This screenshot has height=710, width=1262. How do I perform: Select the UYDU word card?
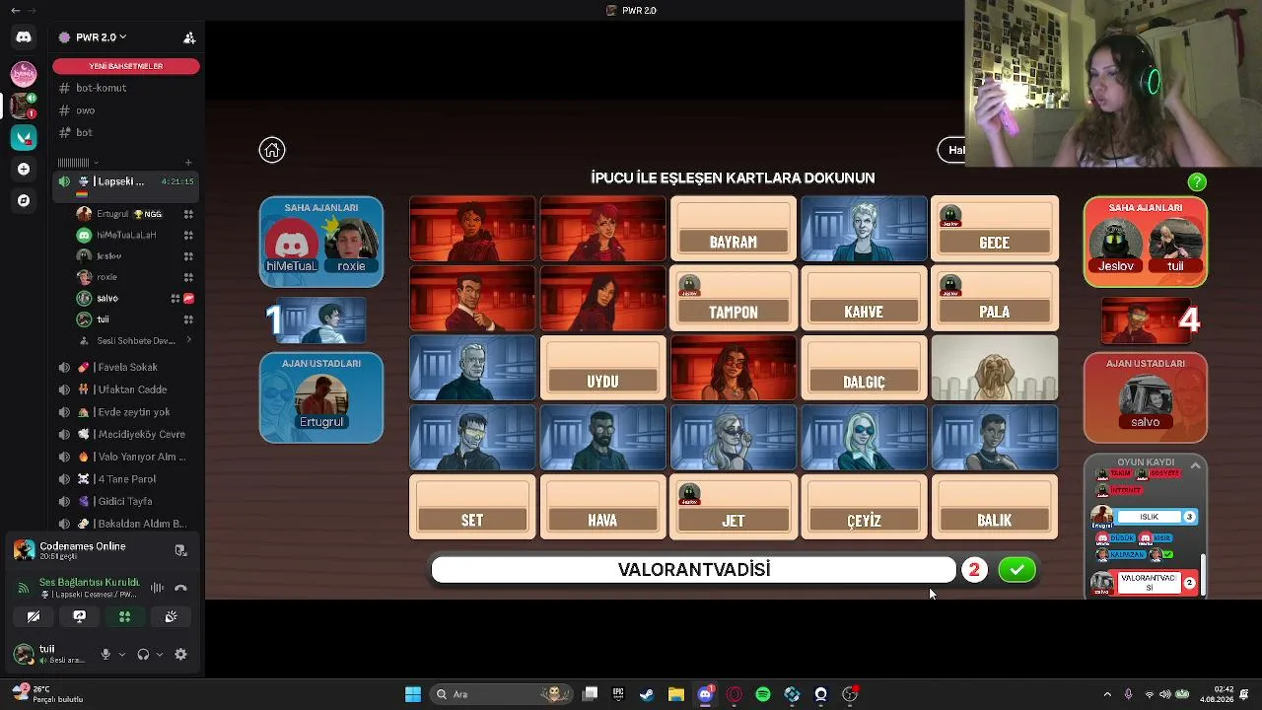point(602,368)
